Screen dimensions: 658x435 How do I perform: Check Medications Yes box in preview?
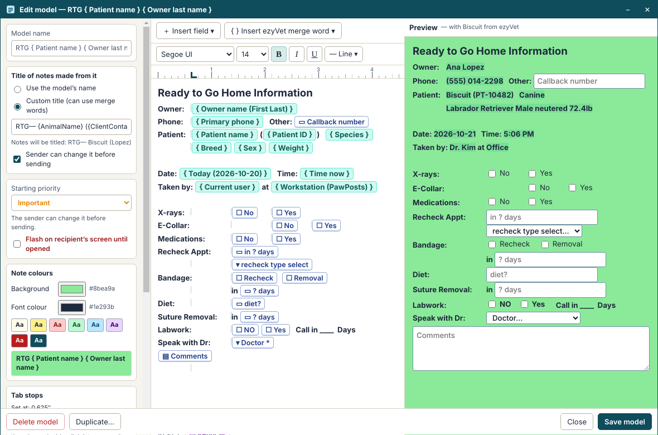click(x=532, y=202)
